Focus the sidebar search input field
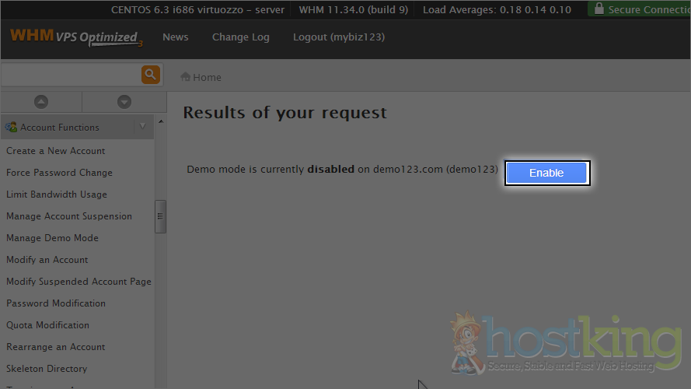Image resolution: width=691 pixels, height=389 pixels. point(71,75)
